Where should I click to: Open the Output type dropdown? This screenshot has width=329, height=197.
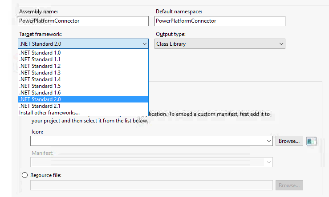(220, 44)
